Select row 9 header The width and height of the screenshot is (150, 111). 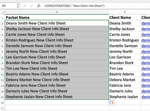click(x=2, y=63)
